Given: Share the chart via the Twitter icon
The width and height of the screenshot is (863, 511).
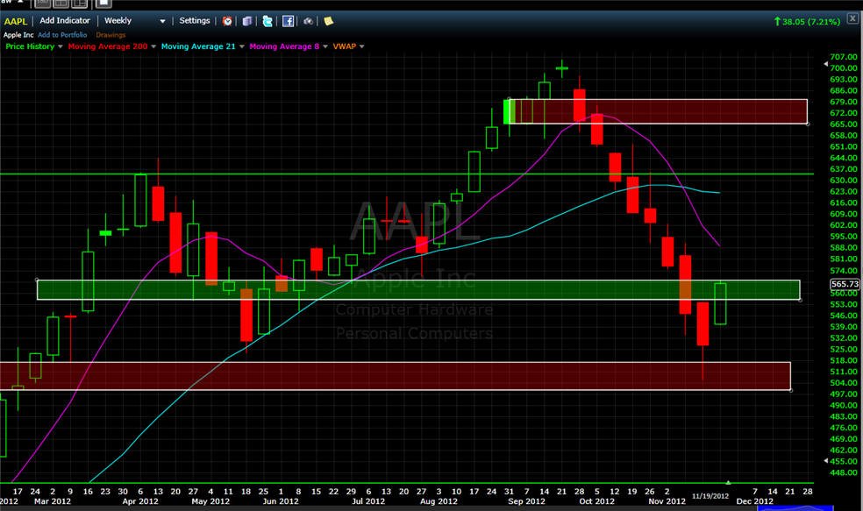Looking at the screenshot, I should (x=267, y=21).
